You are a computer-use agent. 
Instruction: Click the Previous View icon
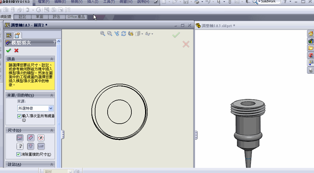[116, 34]
